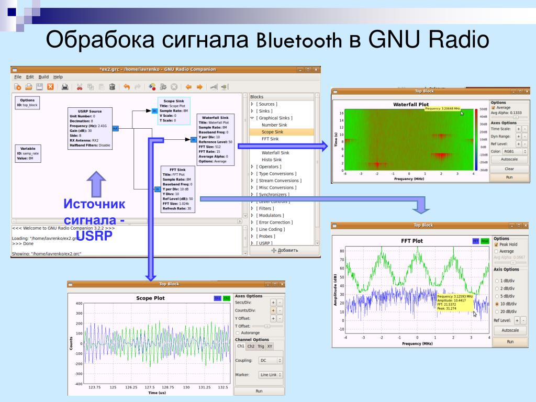Click the Redo arrow icon
The height and width of the screenshot is (402, 536).
[138, 87]
